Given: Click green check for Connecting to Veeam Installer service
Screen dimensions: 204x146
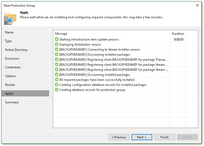Looking at the screenshot, I should 57,50.
